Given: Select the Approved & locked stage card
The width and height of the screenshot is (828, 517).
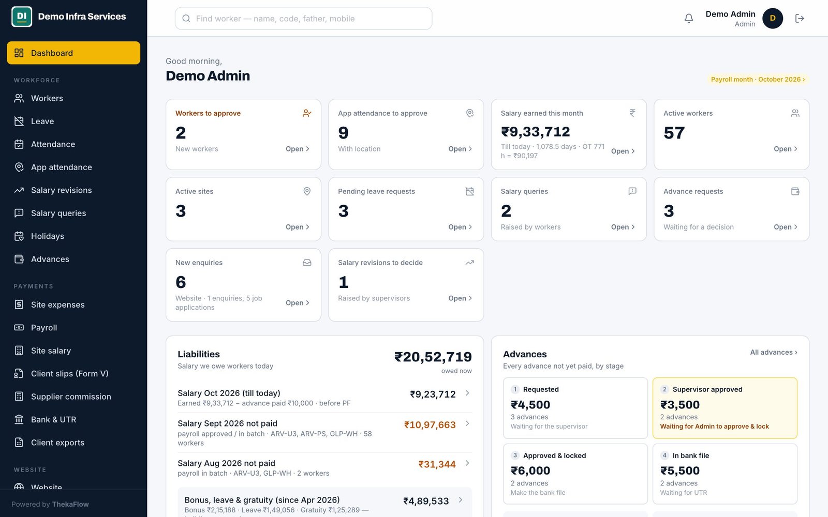Looking at the screenshot, I should pos(575,474).
